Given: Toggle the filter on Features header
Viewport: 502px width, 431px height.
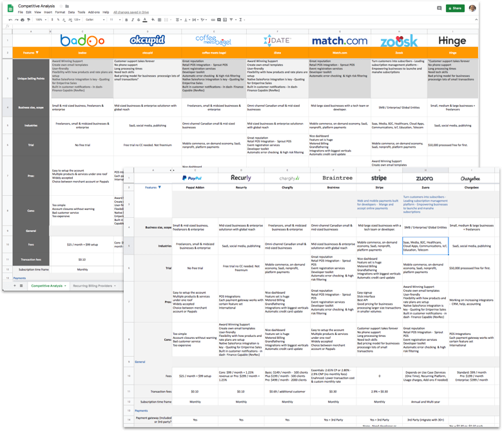Looking at the screenshot, I should 37,52.
